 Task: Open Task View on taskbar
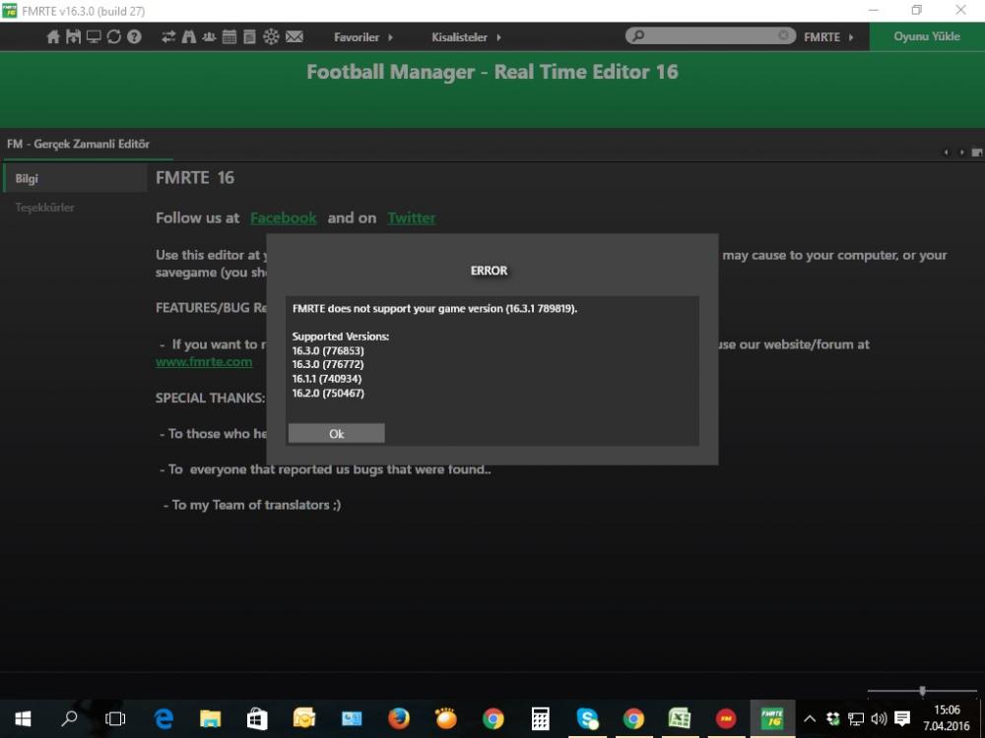pyautogui.click(x=115, y=718)
